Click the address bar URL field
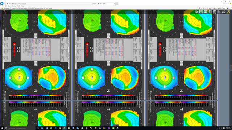This screenshot has width=232, height=130. pyautogui.click(x=50, y=4)
